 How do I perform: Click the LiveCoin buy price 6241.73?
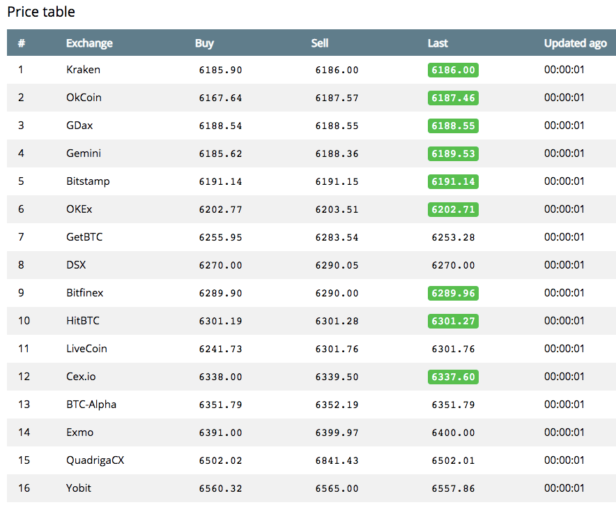point(220,349)
